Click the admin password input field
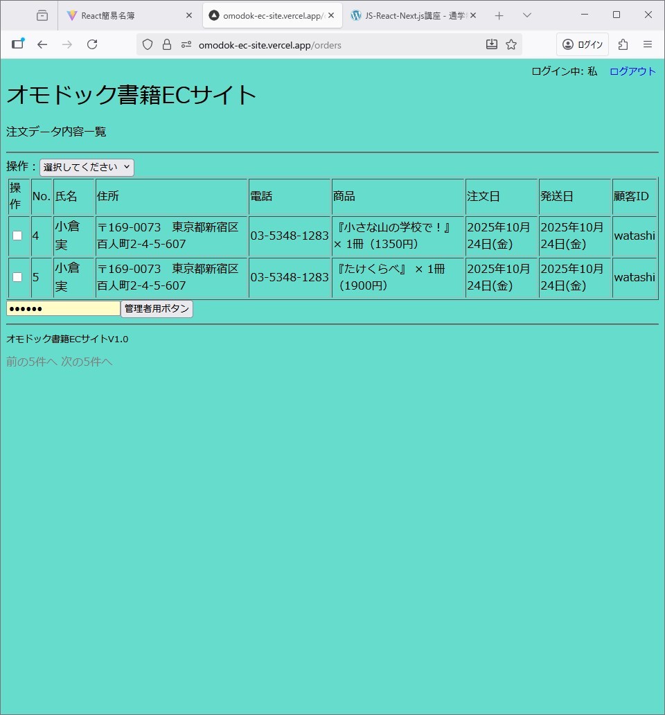665x715 pixels. 63,309
